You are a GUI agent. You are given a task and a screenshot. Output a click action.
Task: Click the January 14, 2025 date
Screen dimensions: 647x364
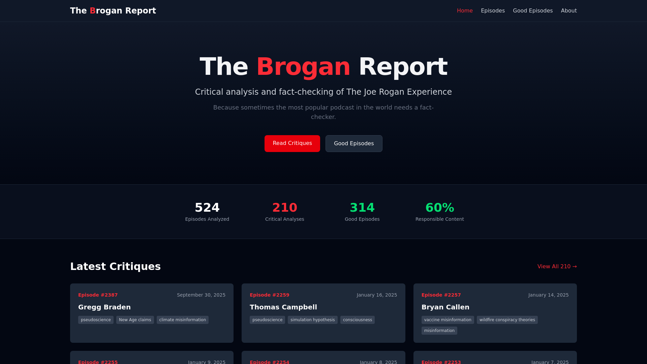(548, 295)
